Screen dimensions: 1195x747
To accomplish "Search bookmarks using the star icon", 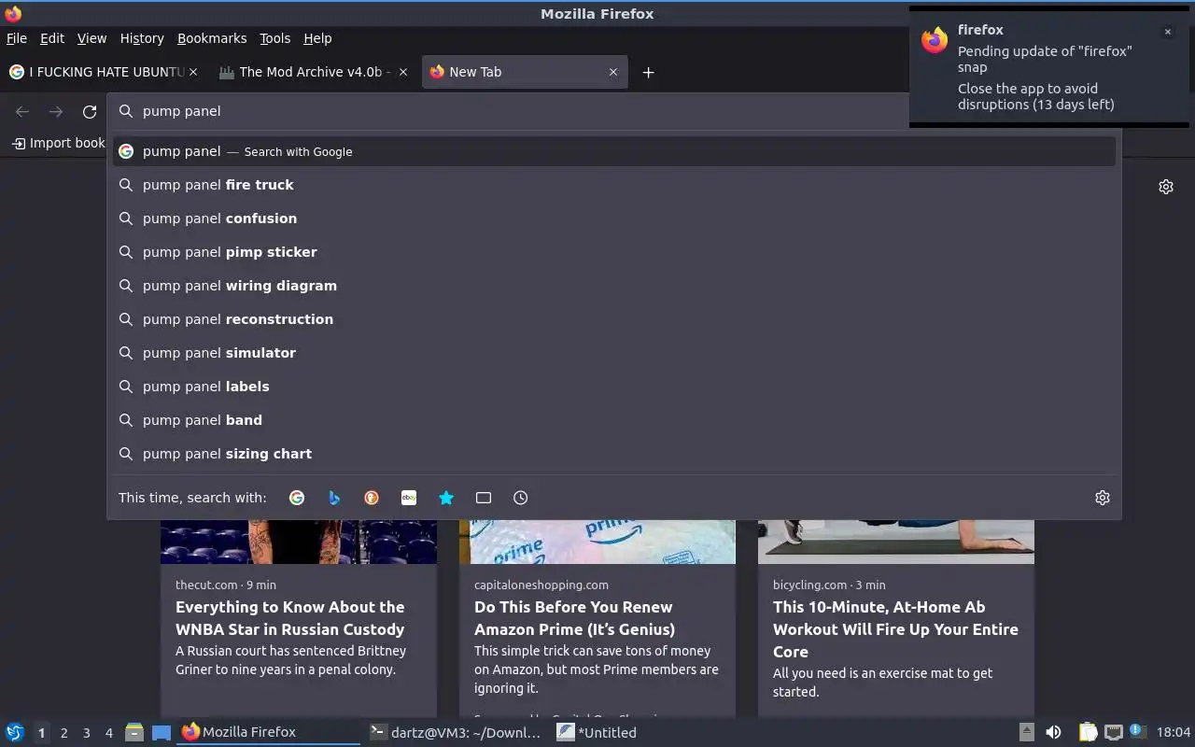I will (446, 498).
